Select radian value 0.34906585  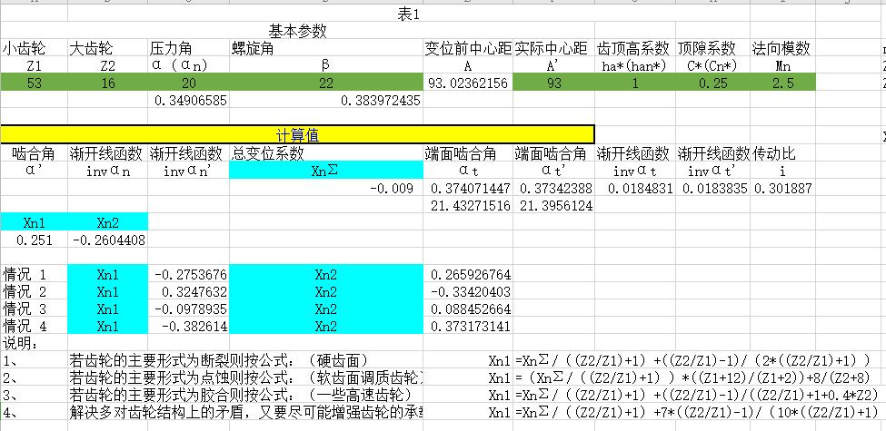[x=189, y=101]
